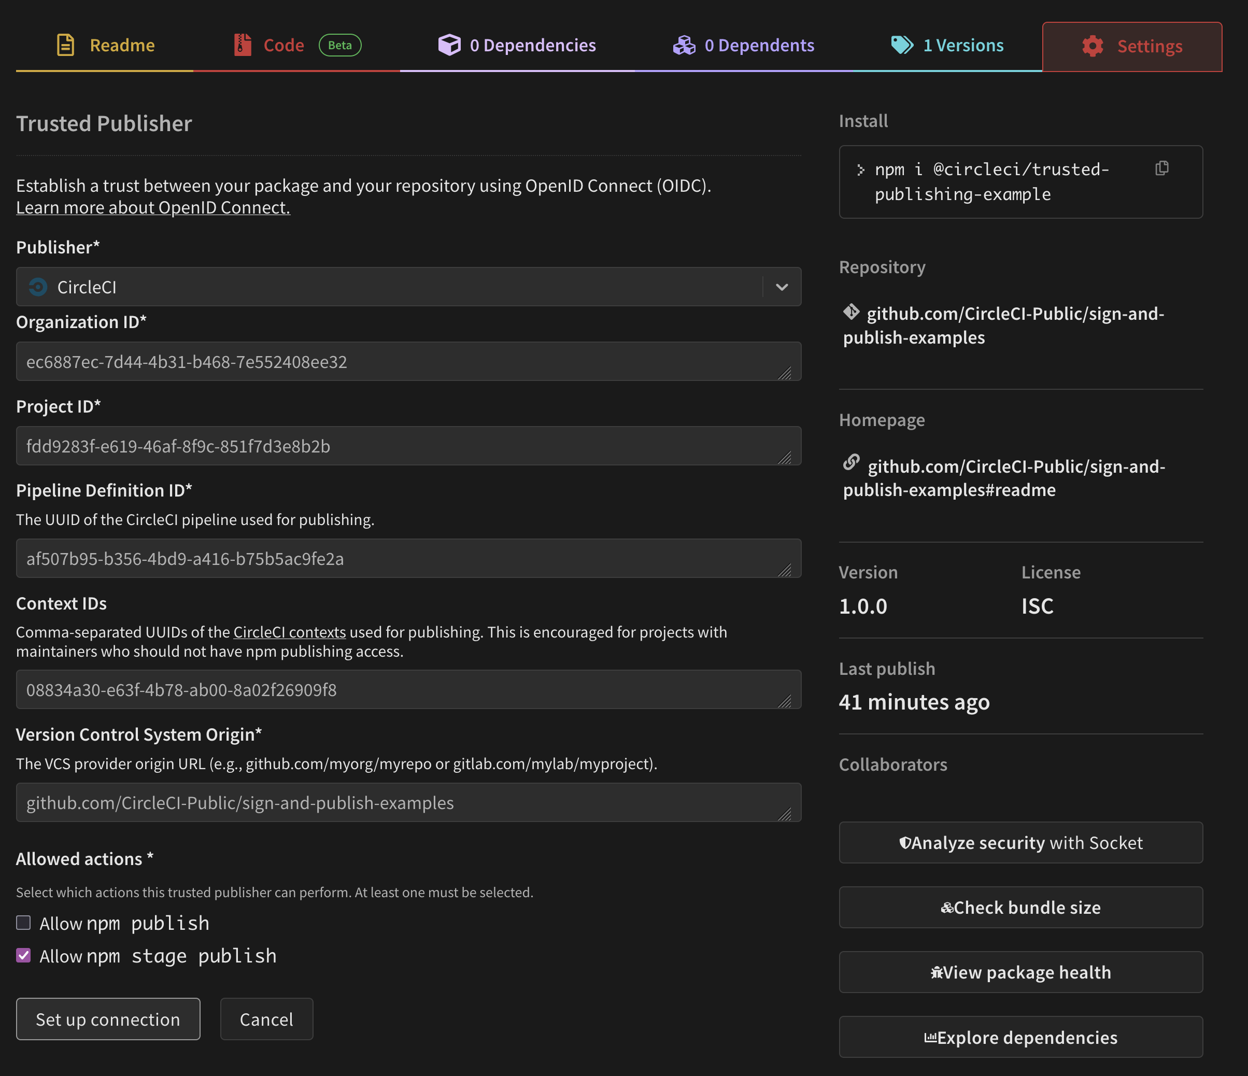
Task: View the 1 Versions tab
Action: coord(947,45)
